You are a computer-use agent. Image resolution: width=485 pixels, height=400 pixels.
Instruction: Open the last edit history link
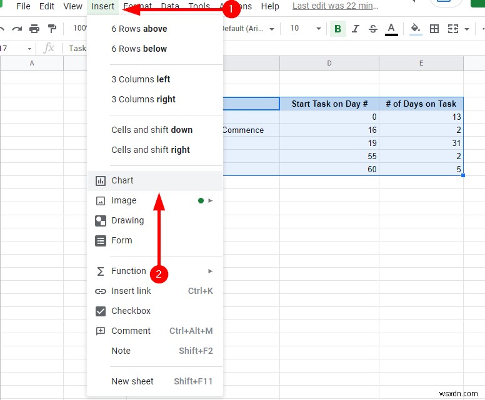[335, 6]
